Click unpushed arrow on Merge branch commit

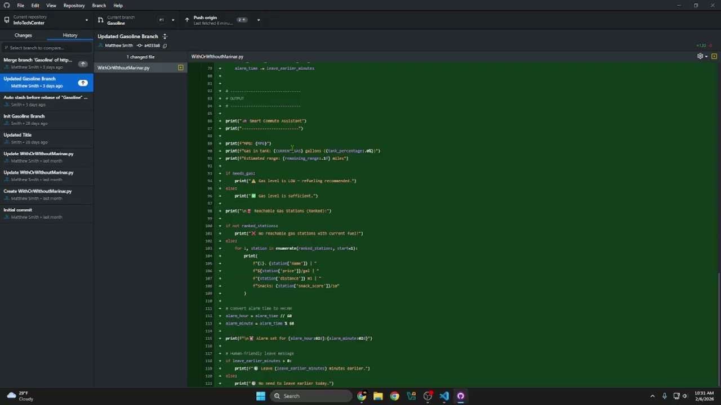(x=83, y=64)
